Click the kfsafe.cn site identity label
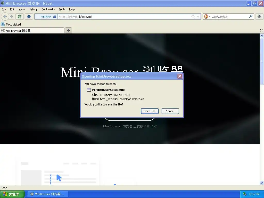 [x=46, y=16]
